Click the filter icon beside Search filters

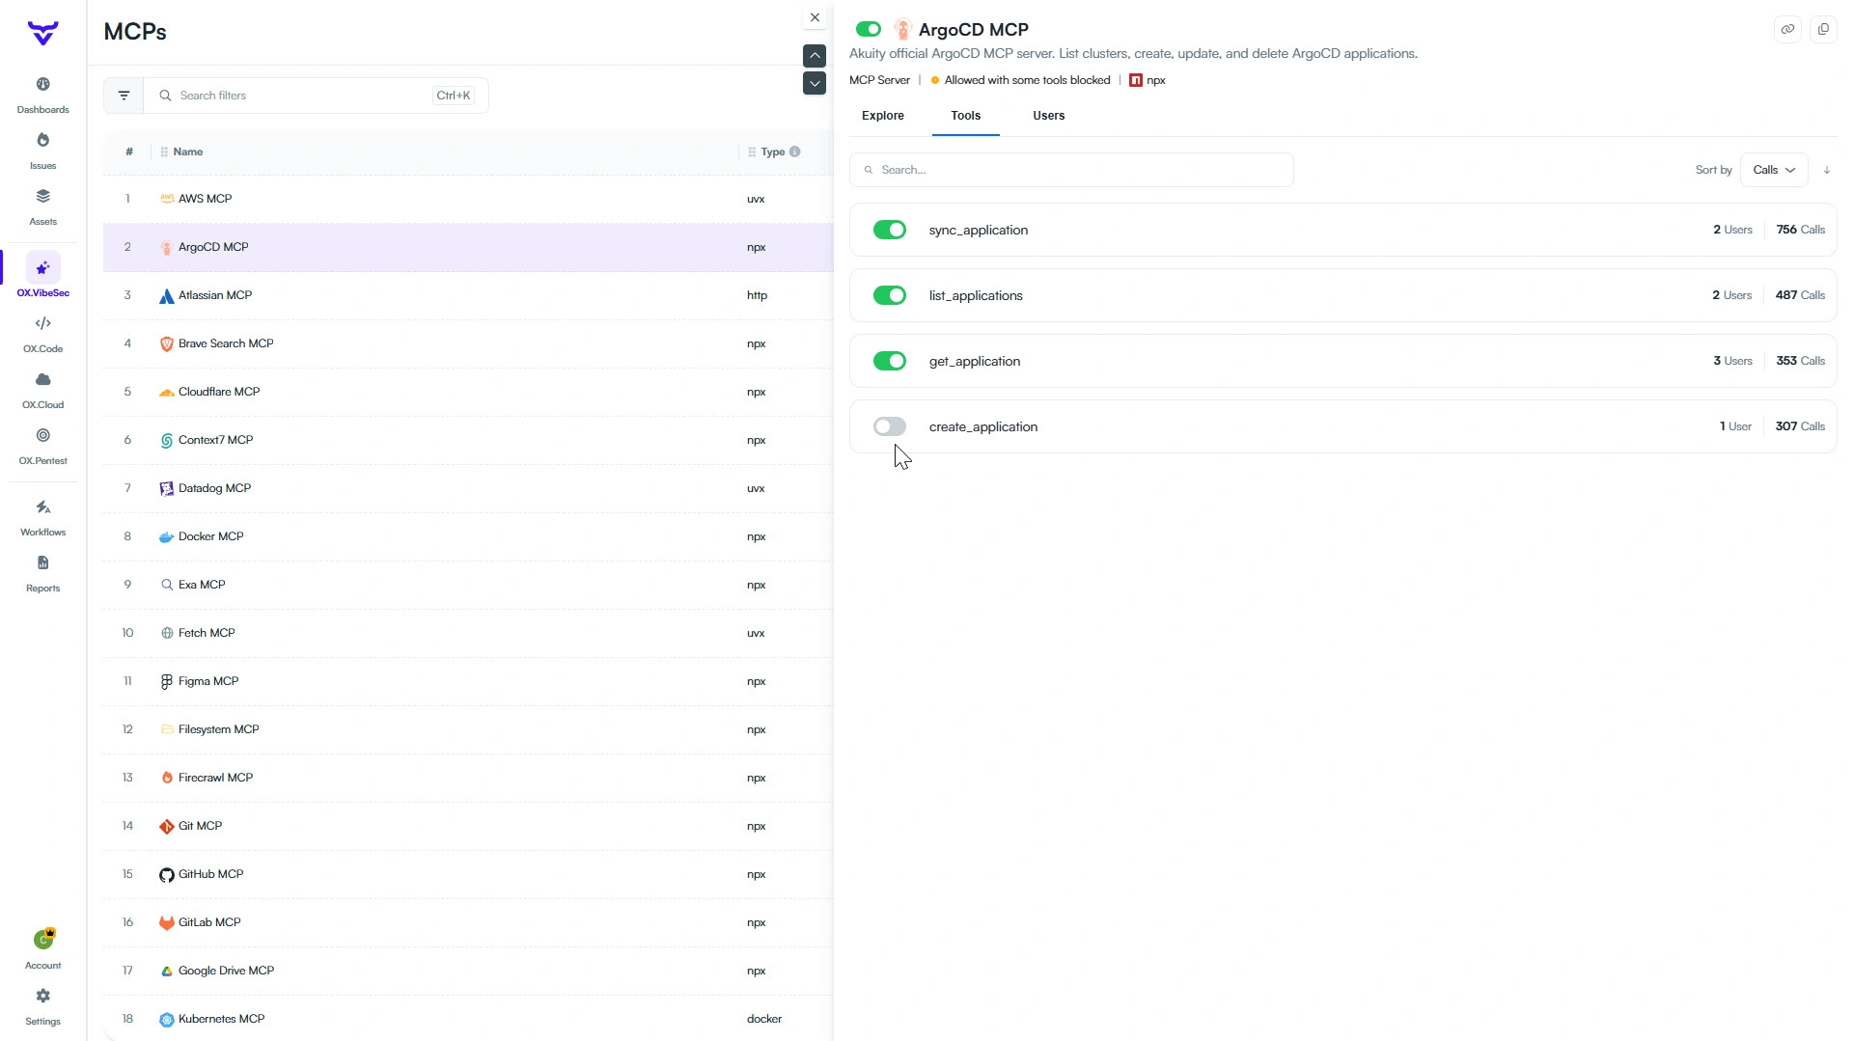pos(124,96)
